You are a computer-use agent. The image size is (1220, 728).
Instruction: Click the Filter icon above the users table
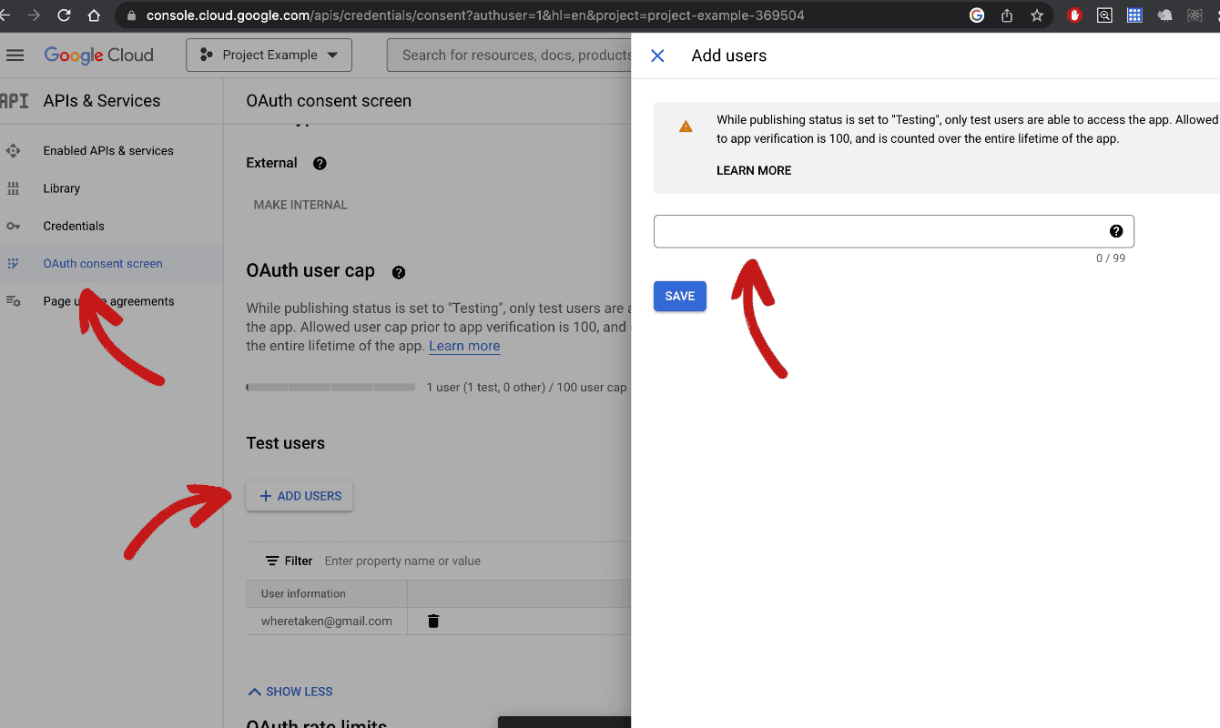click(272, 561)
